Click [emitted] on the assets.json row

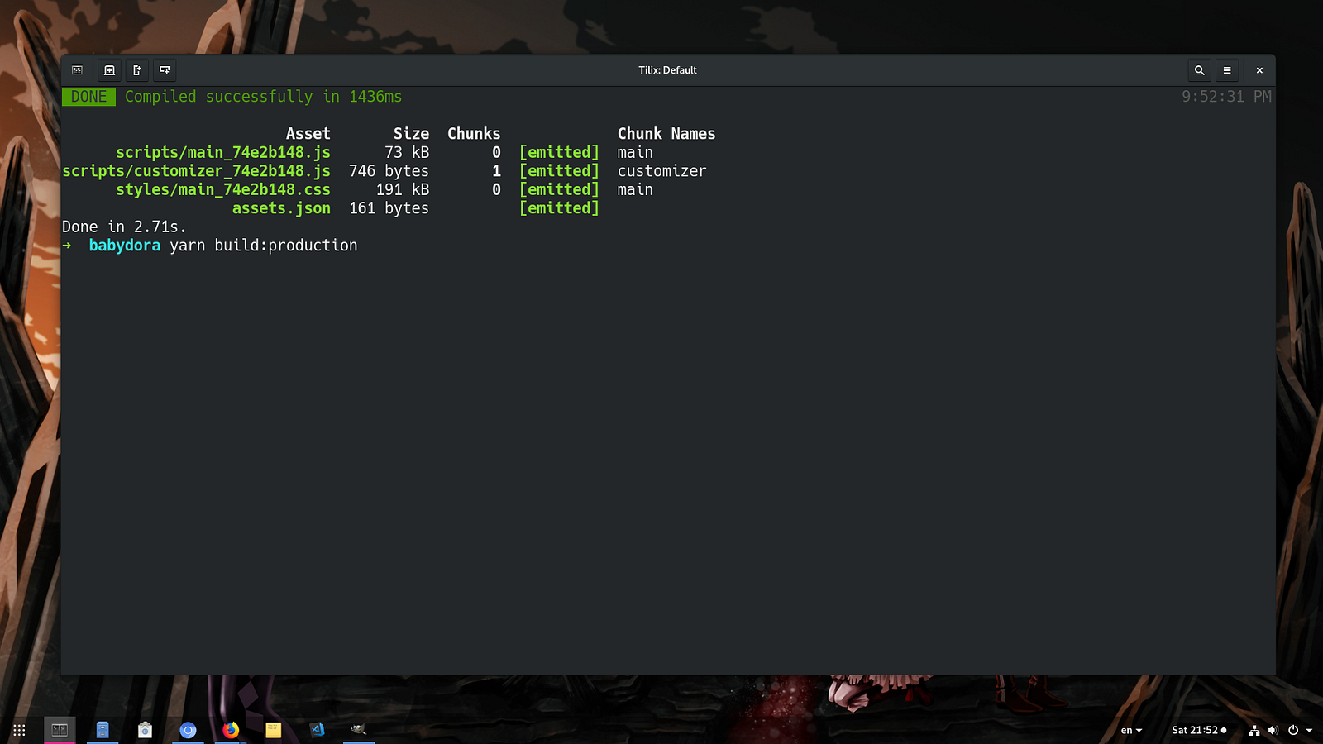point(559,208)
